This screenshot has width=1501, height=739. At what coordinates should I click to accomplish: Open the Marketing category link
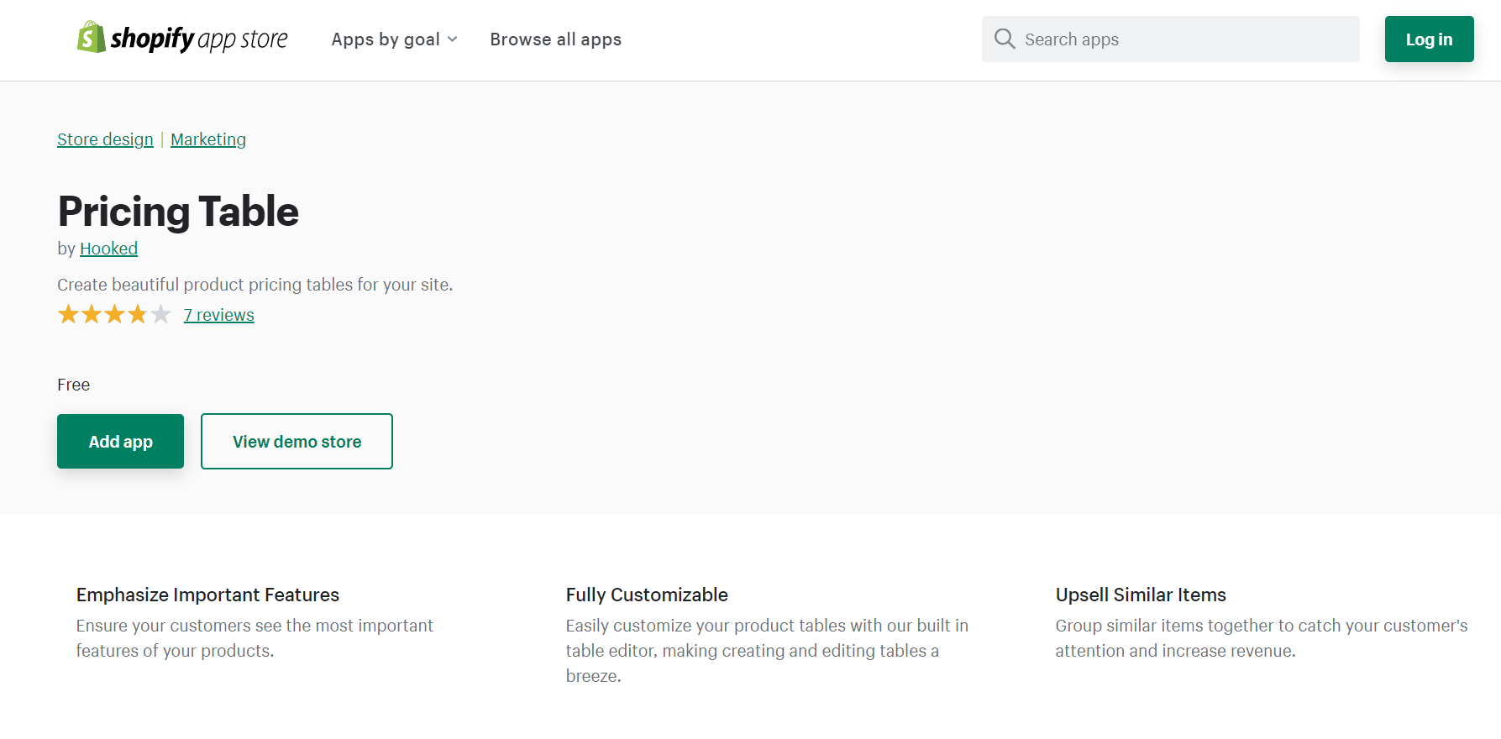pyautogui.click(x=208, y=139)
